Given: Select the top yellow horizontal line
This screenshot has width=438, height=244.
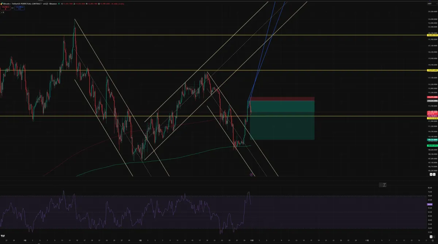Looking at the screenshot, I should 213,35.
